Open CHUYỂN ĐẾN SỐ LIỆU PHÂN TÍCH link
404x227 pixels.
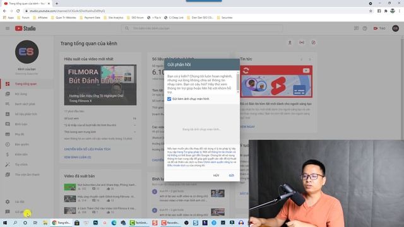click(x=87, y=149)
